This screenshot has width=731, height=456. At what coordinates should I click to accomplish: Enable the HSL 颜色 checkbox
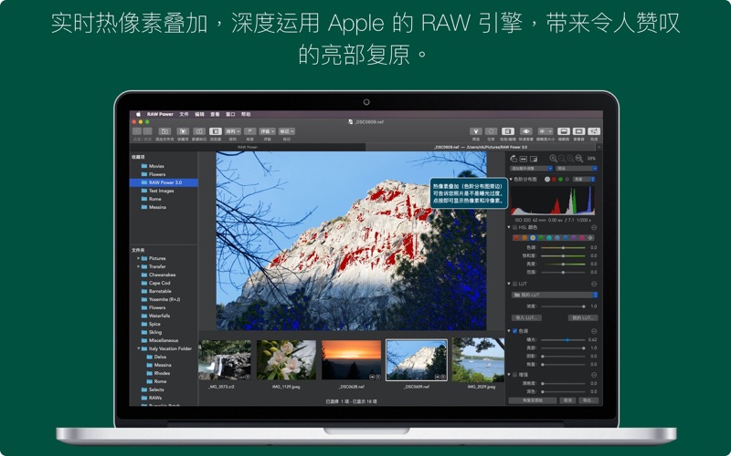514,227
